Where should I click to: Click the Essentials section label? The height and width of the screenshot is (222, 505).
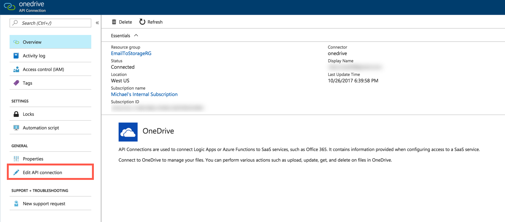[120, 36]
